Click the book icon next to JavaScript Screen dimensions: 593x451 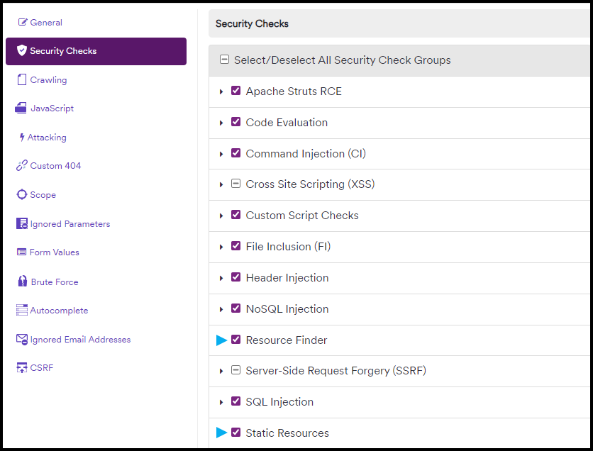(22, 108)
